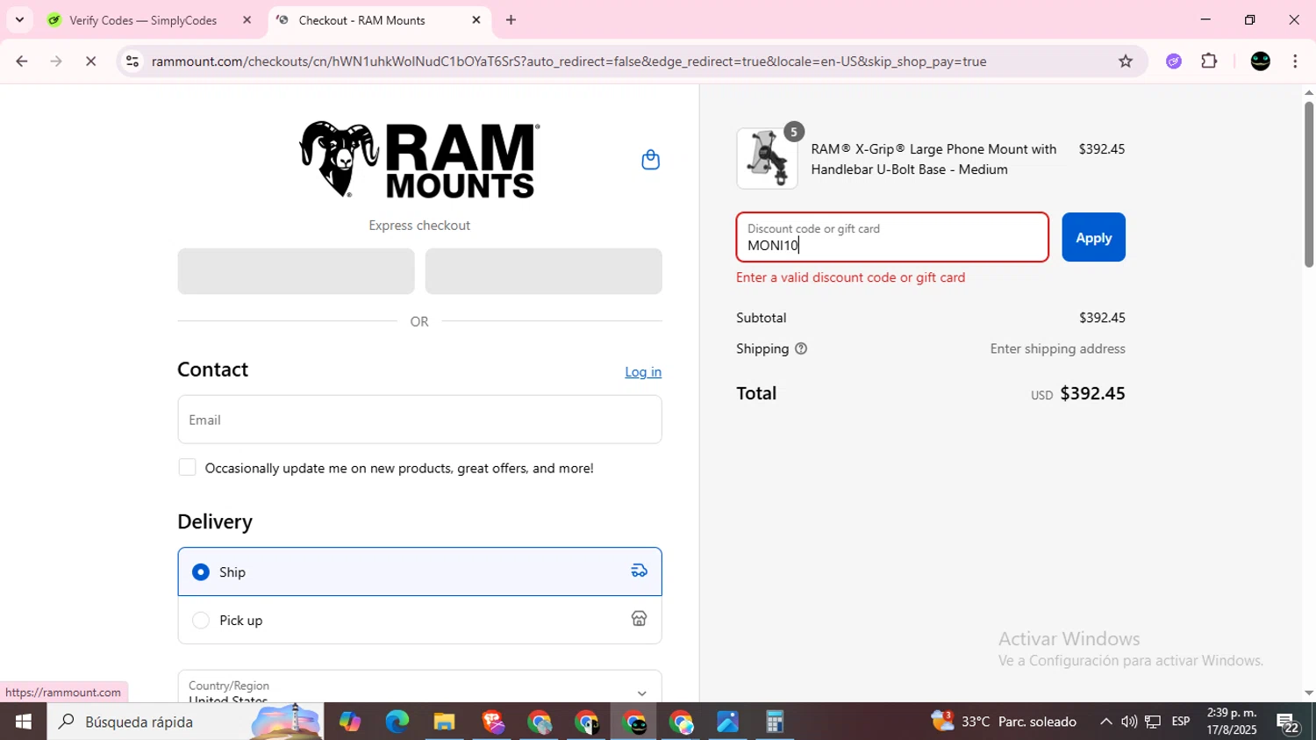The image size is (1316, 740).
Task: Check the occasionally update me checkbox
Action: pyautogui.click(x=187, y=467)
